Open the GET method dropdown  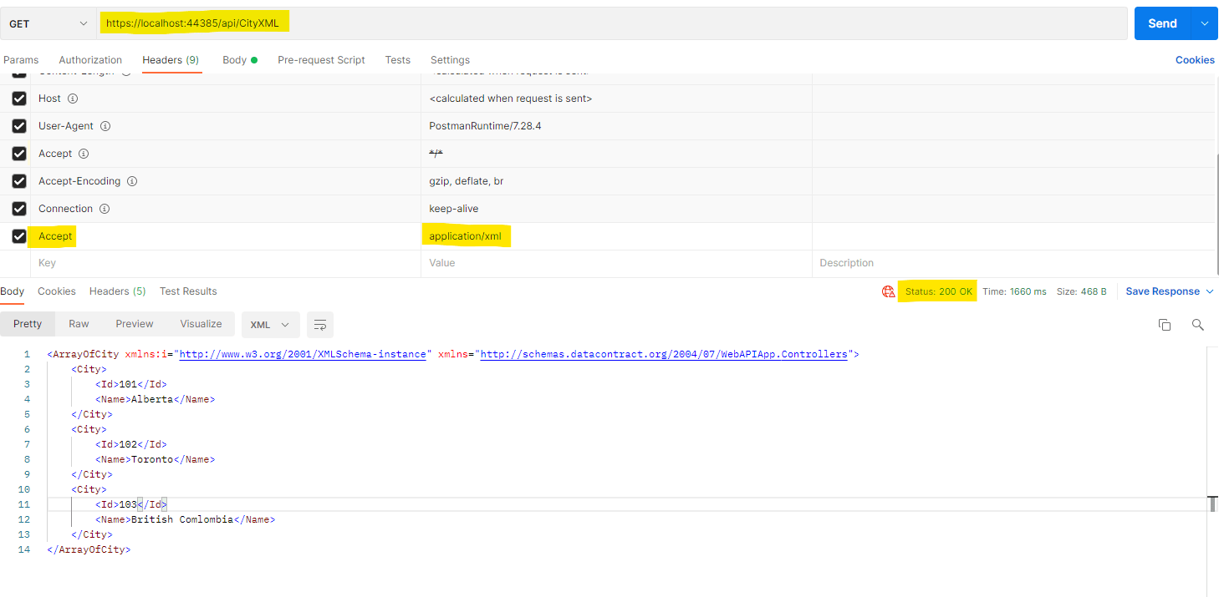pyautogui.click(x=48, y=23)
